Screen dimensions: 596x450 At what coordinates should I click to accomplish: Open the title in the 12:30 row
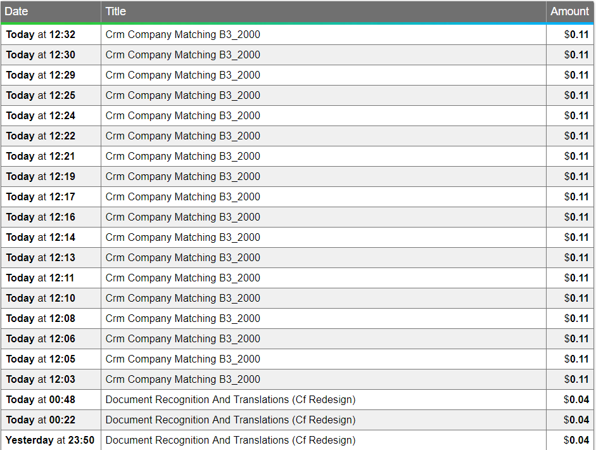[183, 55]
